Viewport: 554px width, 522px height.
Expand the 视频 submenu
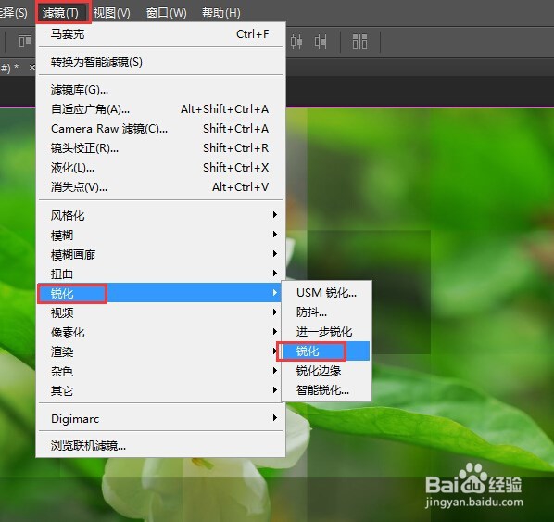[x=160, y=312]
